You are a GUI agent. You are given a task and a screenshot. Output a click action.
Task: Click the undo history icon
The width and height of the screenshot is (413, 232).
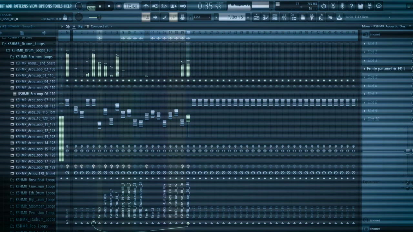324,6
